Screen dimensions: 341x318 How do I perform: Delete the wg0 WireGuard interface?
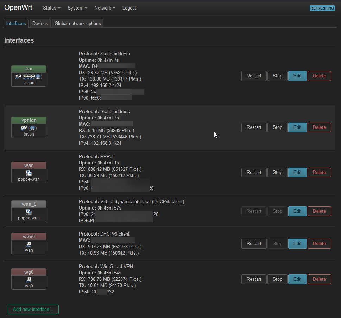coord(319,279)
